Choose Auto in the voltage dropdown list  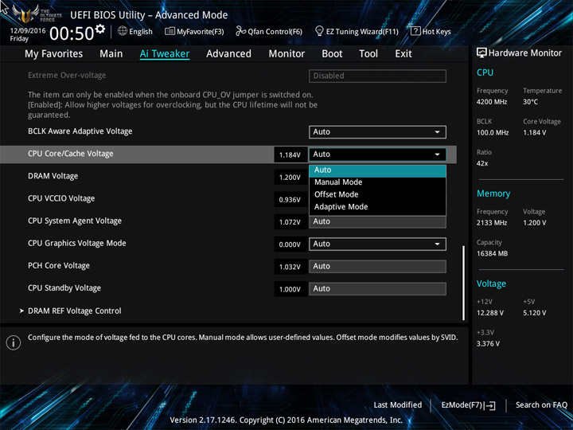point(377,170)
